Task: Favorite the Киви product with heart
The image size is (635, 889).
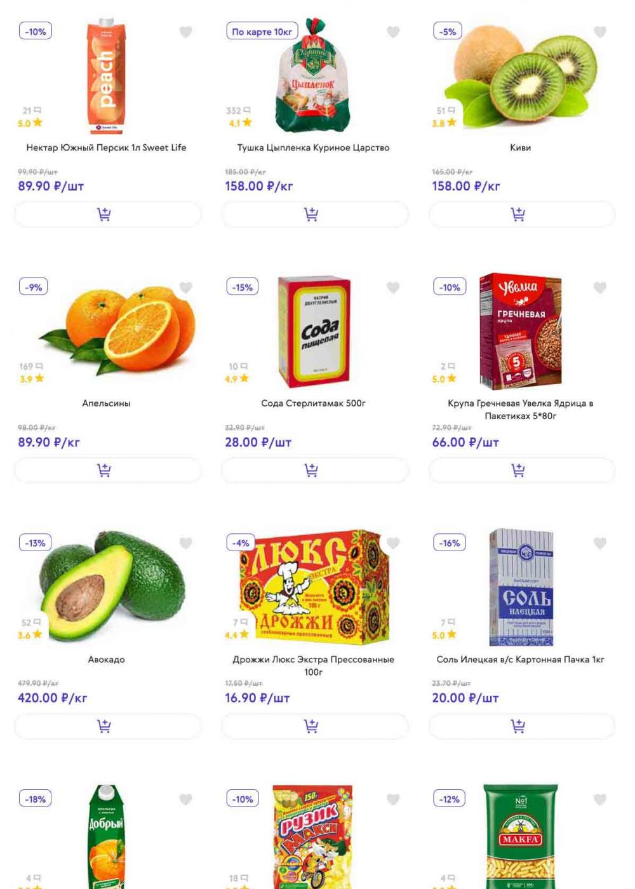Action: [600, 32]
